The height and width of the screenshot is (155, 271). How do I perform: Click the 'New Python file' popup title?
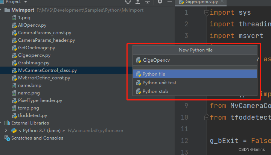tap(196, 50)
